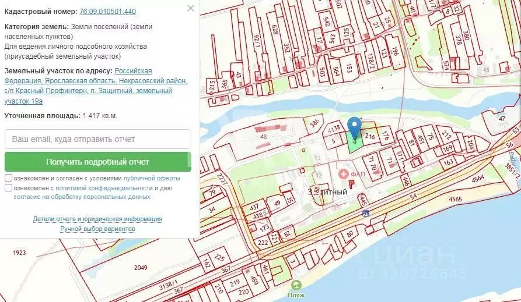Viewport: 521px width, 302px height.
Task: Tick the privacy policy consent checkbox
Action: pyautogui.click(x=8, y=188)
